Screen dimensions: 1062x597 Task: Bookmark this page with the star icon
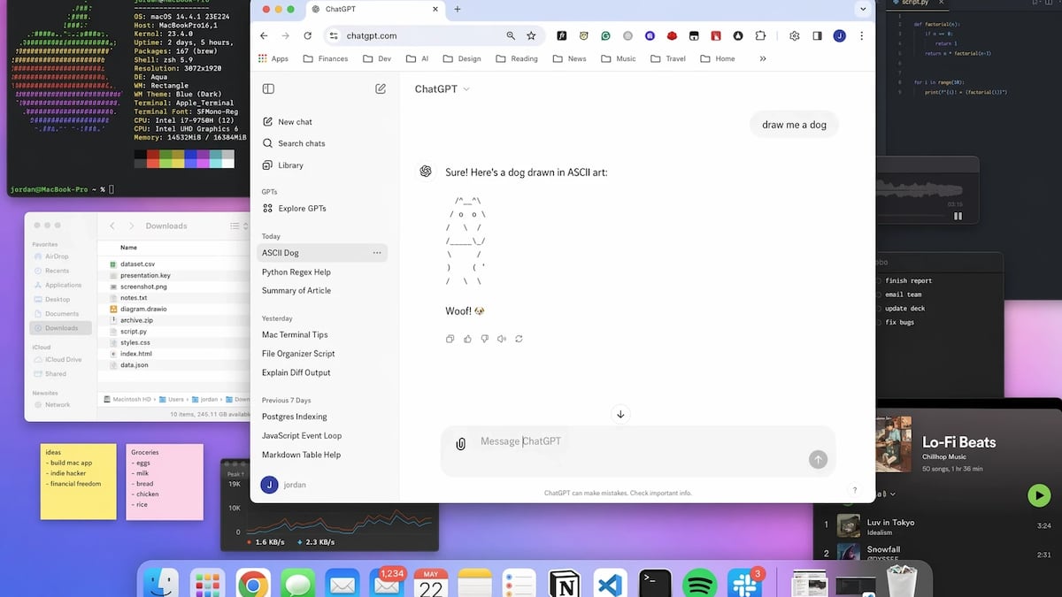point(531,36)
